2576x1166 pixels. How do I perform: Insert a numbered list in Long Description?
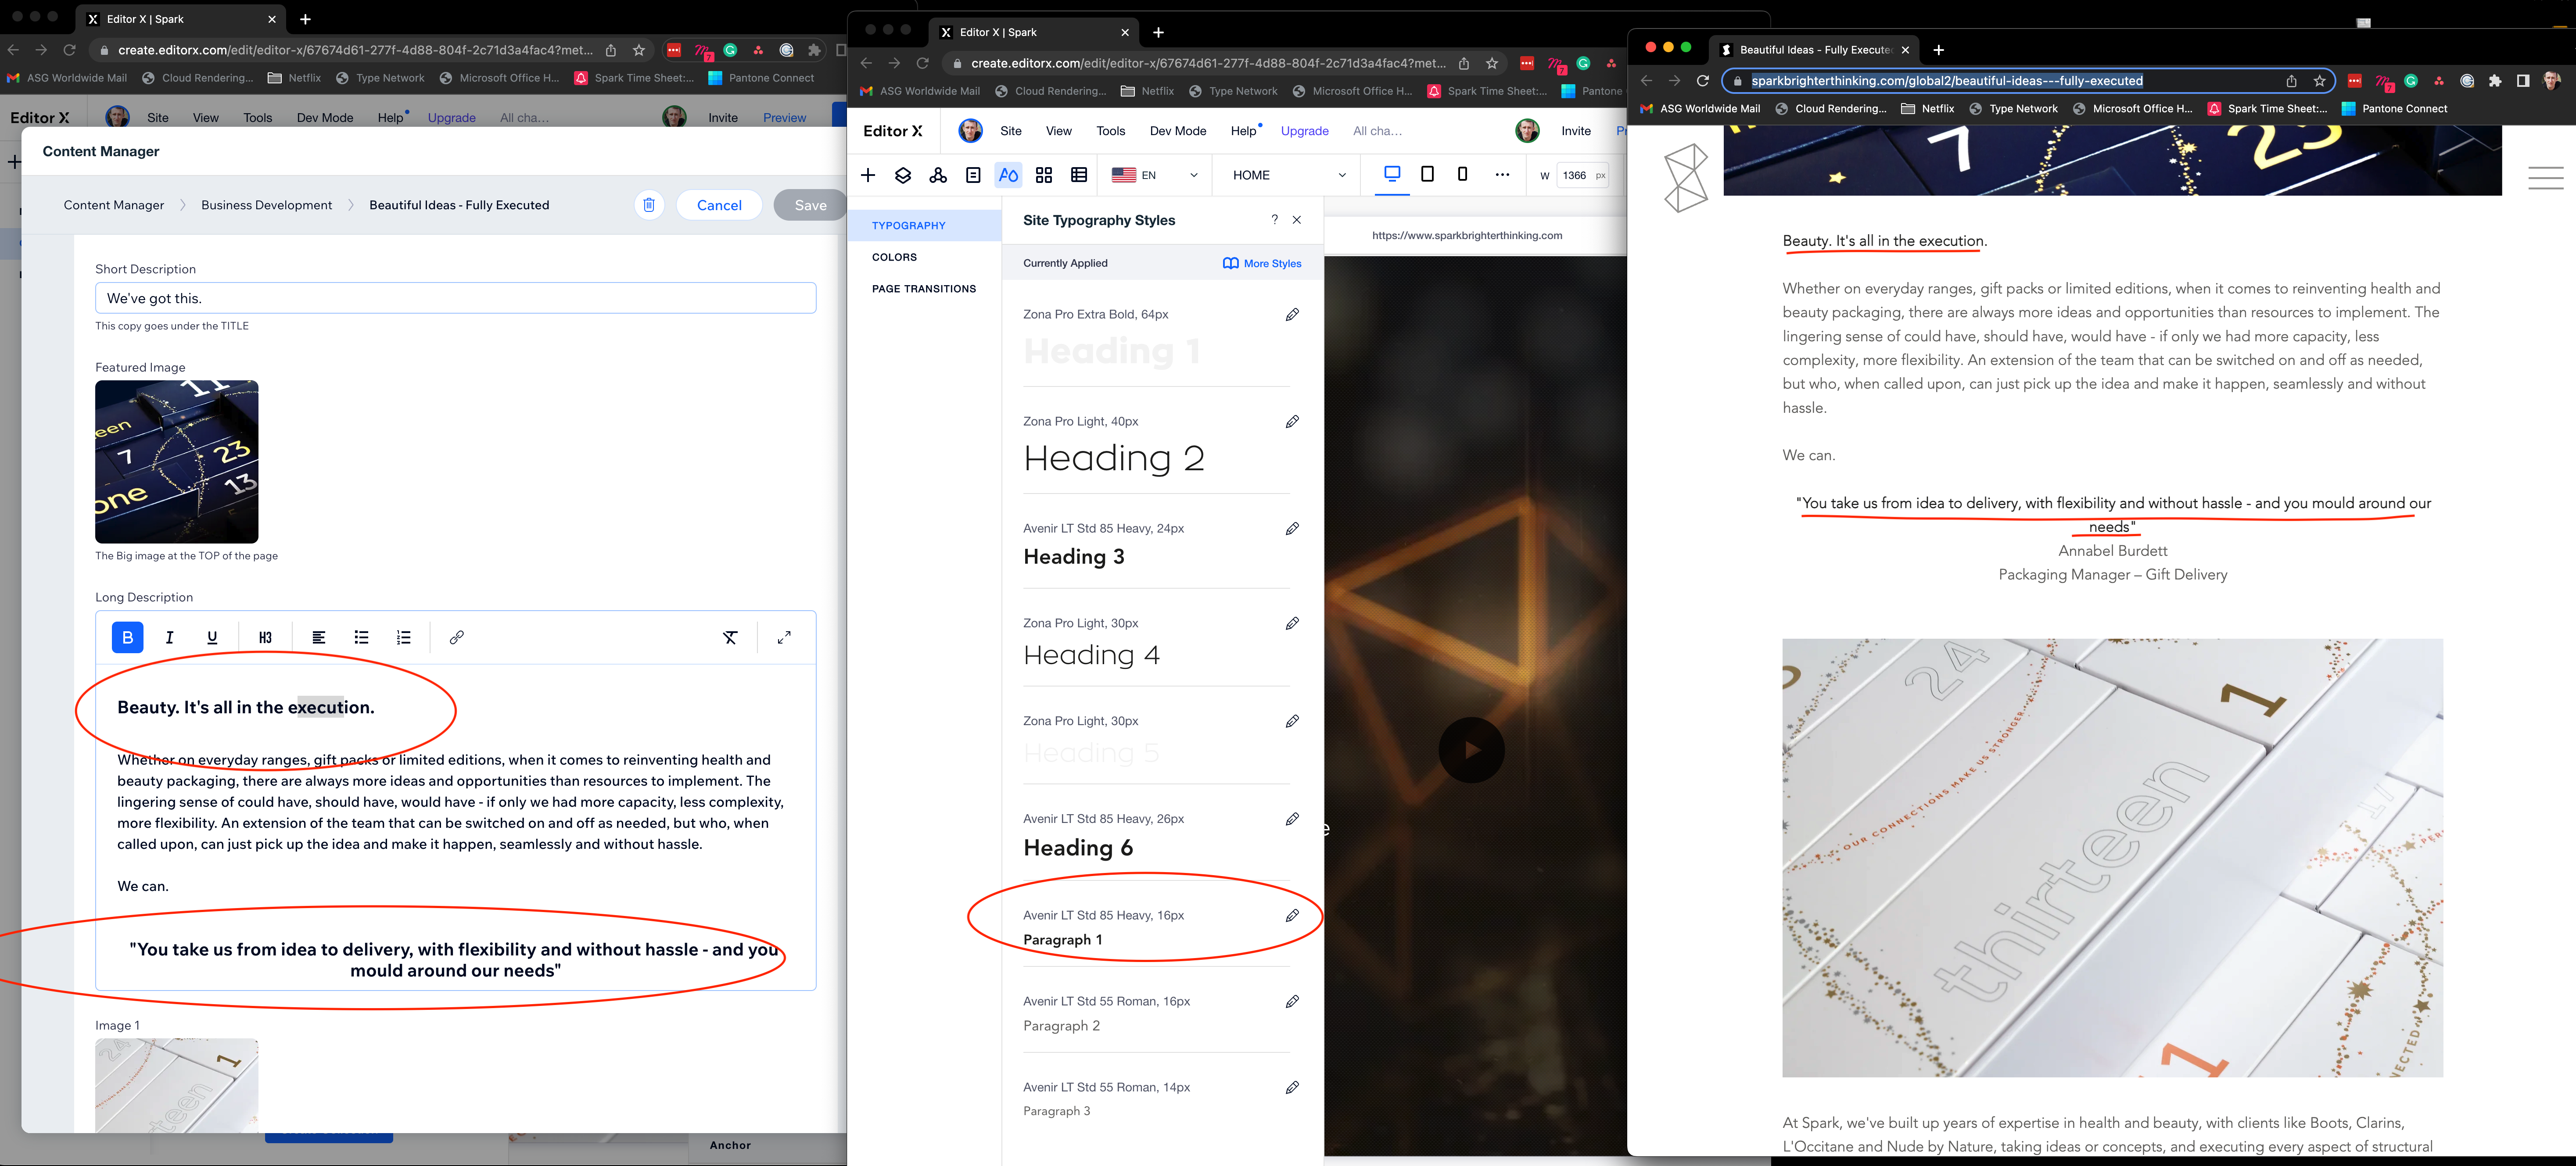(404, 637)
